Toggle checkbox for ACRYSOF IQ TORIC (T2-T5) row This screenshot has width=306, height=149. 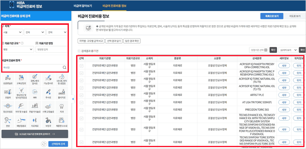coord(81,88)
